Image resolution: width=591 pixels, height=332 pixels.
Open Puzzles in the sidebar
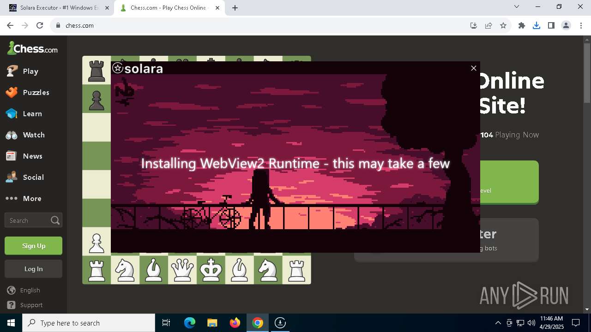click(x=33, y=92)
